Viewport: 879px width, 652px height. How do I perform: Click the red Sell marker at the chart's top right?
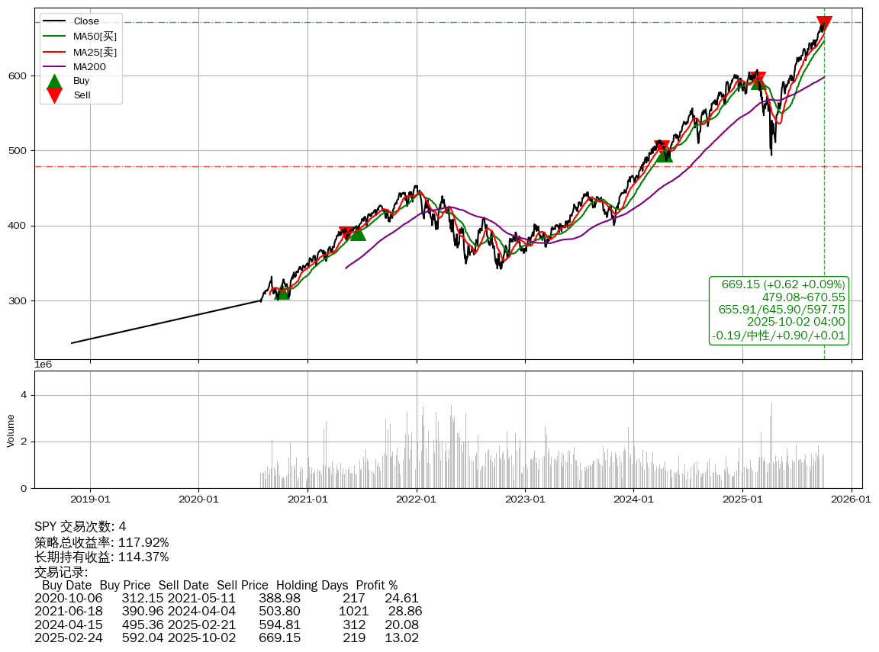[824, 23]
